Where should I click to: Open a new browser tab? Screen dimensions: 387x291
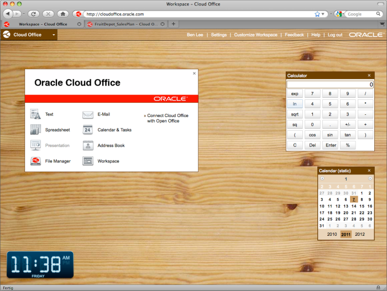click(174, 24)
